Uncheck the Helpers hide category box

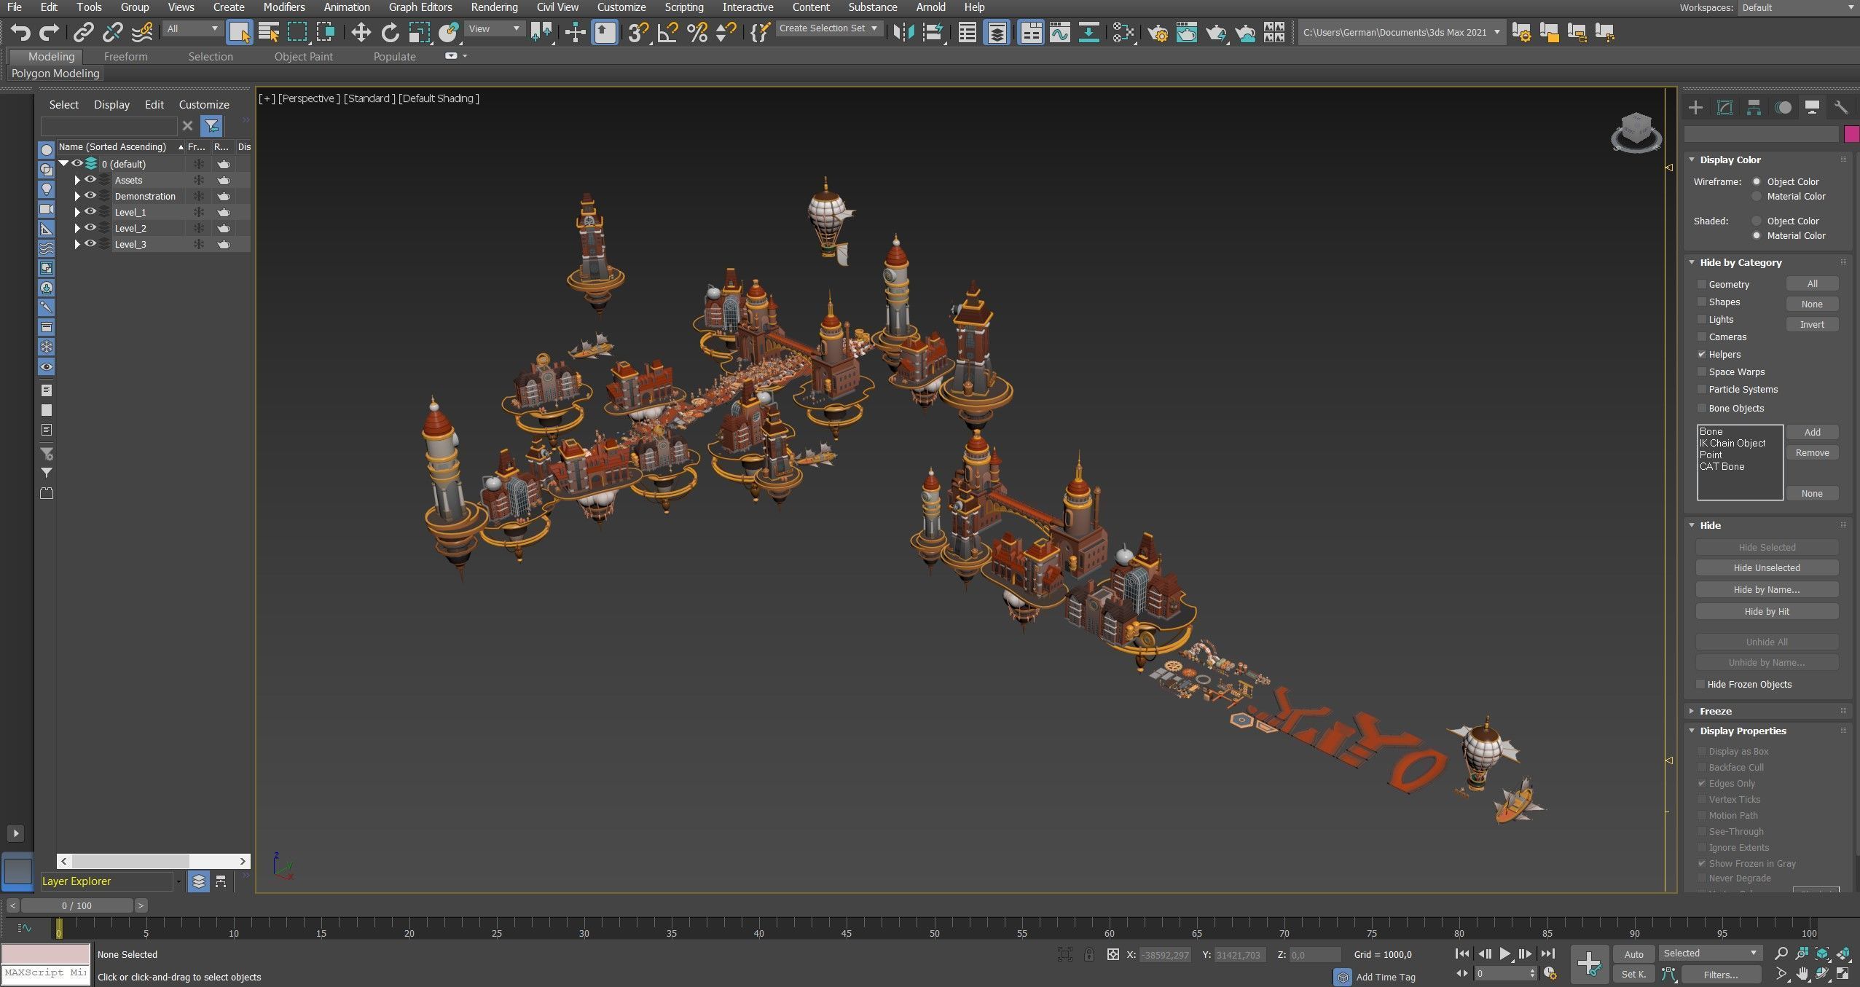(1701, 354)
